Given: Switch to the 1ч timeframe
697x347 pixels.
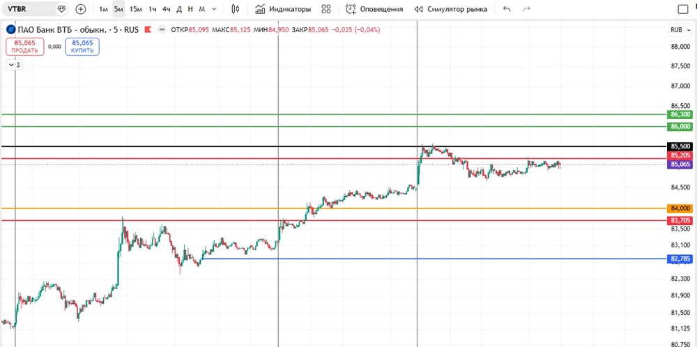Looking at the screenshot, I should coord(153,9).
